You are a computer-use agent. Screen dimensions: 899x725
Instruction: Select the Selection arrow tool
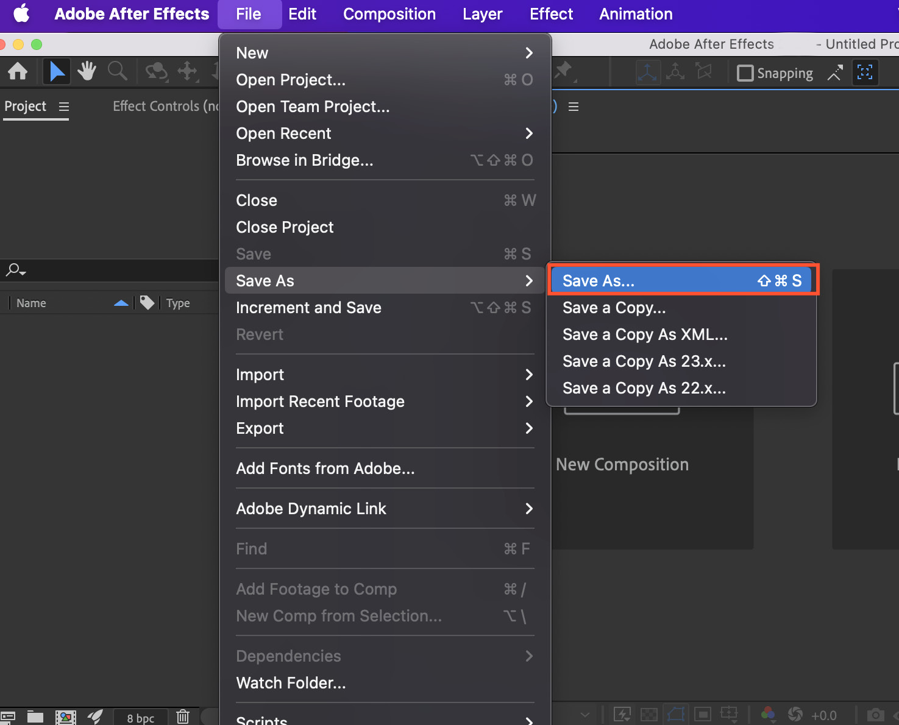click(x=57, y=72)
